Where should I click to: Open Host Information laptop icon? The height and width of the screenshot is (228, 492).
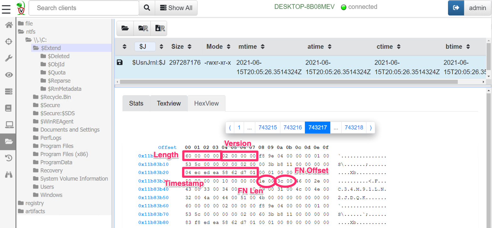point(8,125)
